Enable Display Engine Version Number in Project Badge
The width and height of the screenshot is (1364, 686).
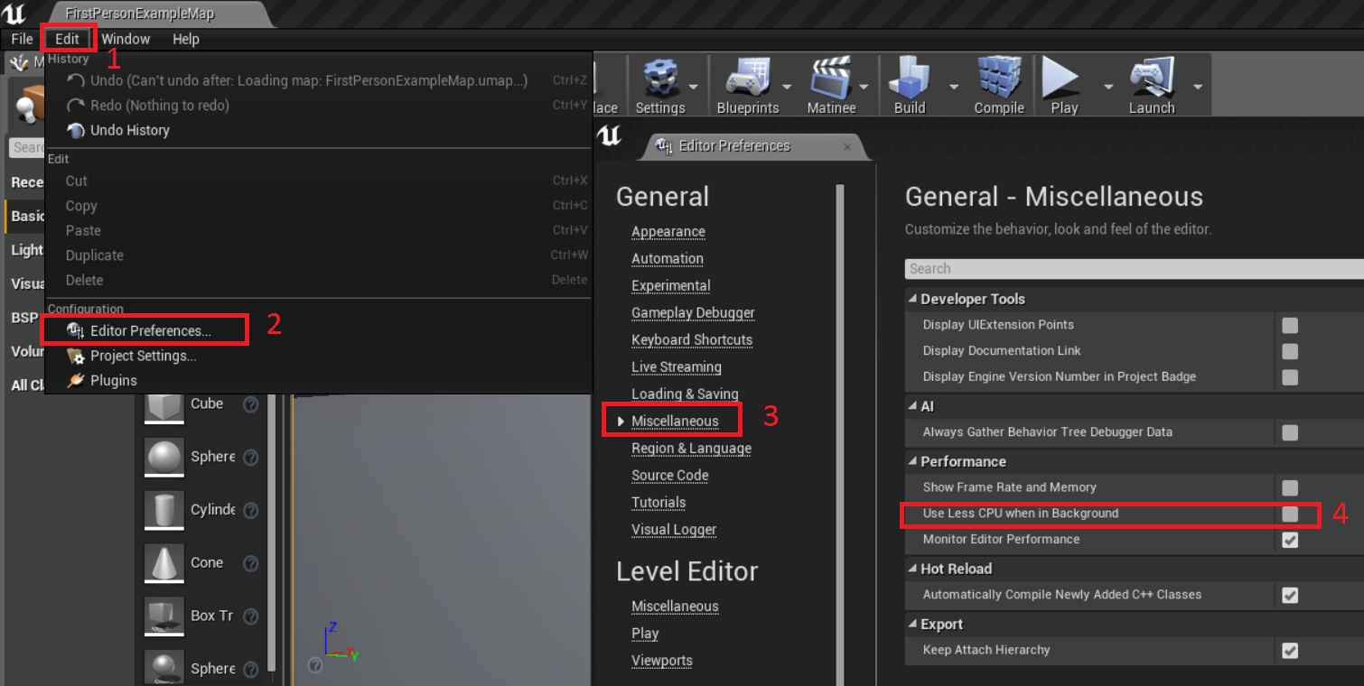point(1290,377)
